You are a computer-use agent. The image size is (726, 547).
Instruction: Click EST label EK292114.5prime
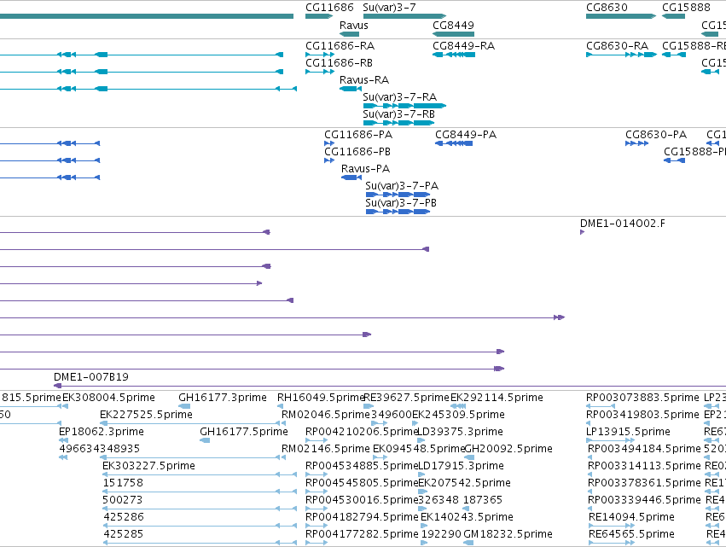click(x=497, y=398)
